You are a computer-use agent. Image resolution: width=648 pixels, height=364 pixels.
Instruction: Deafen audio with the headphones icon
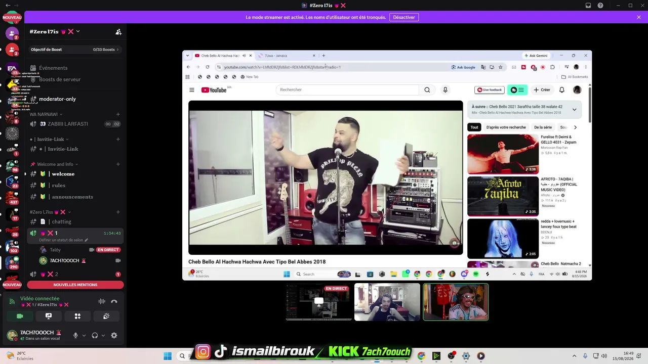95,335
